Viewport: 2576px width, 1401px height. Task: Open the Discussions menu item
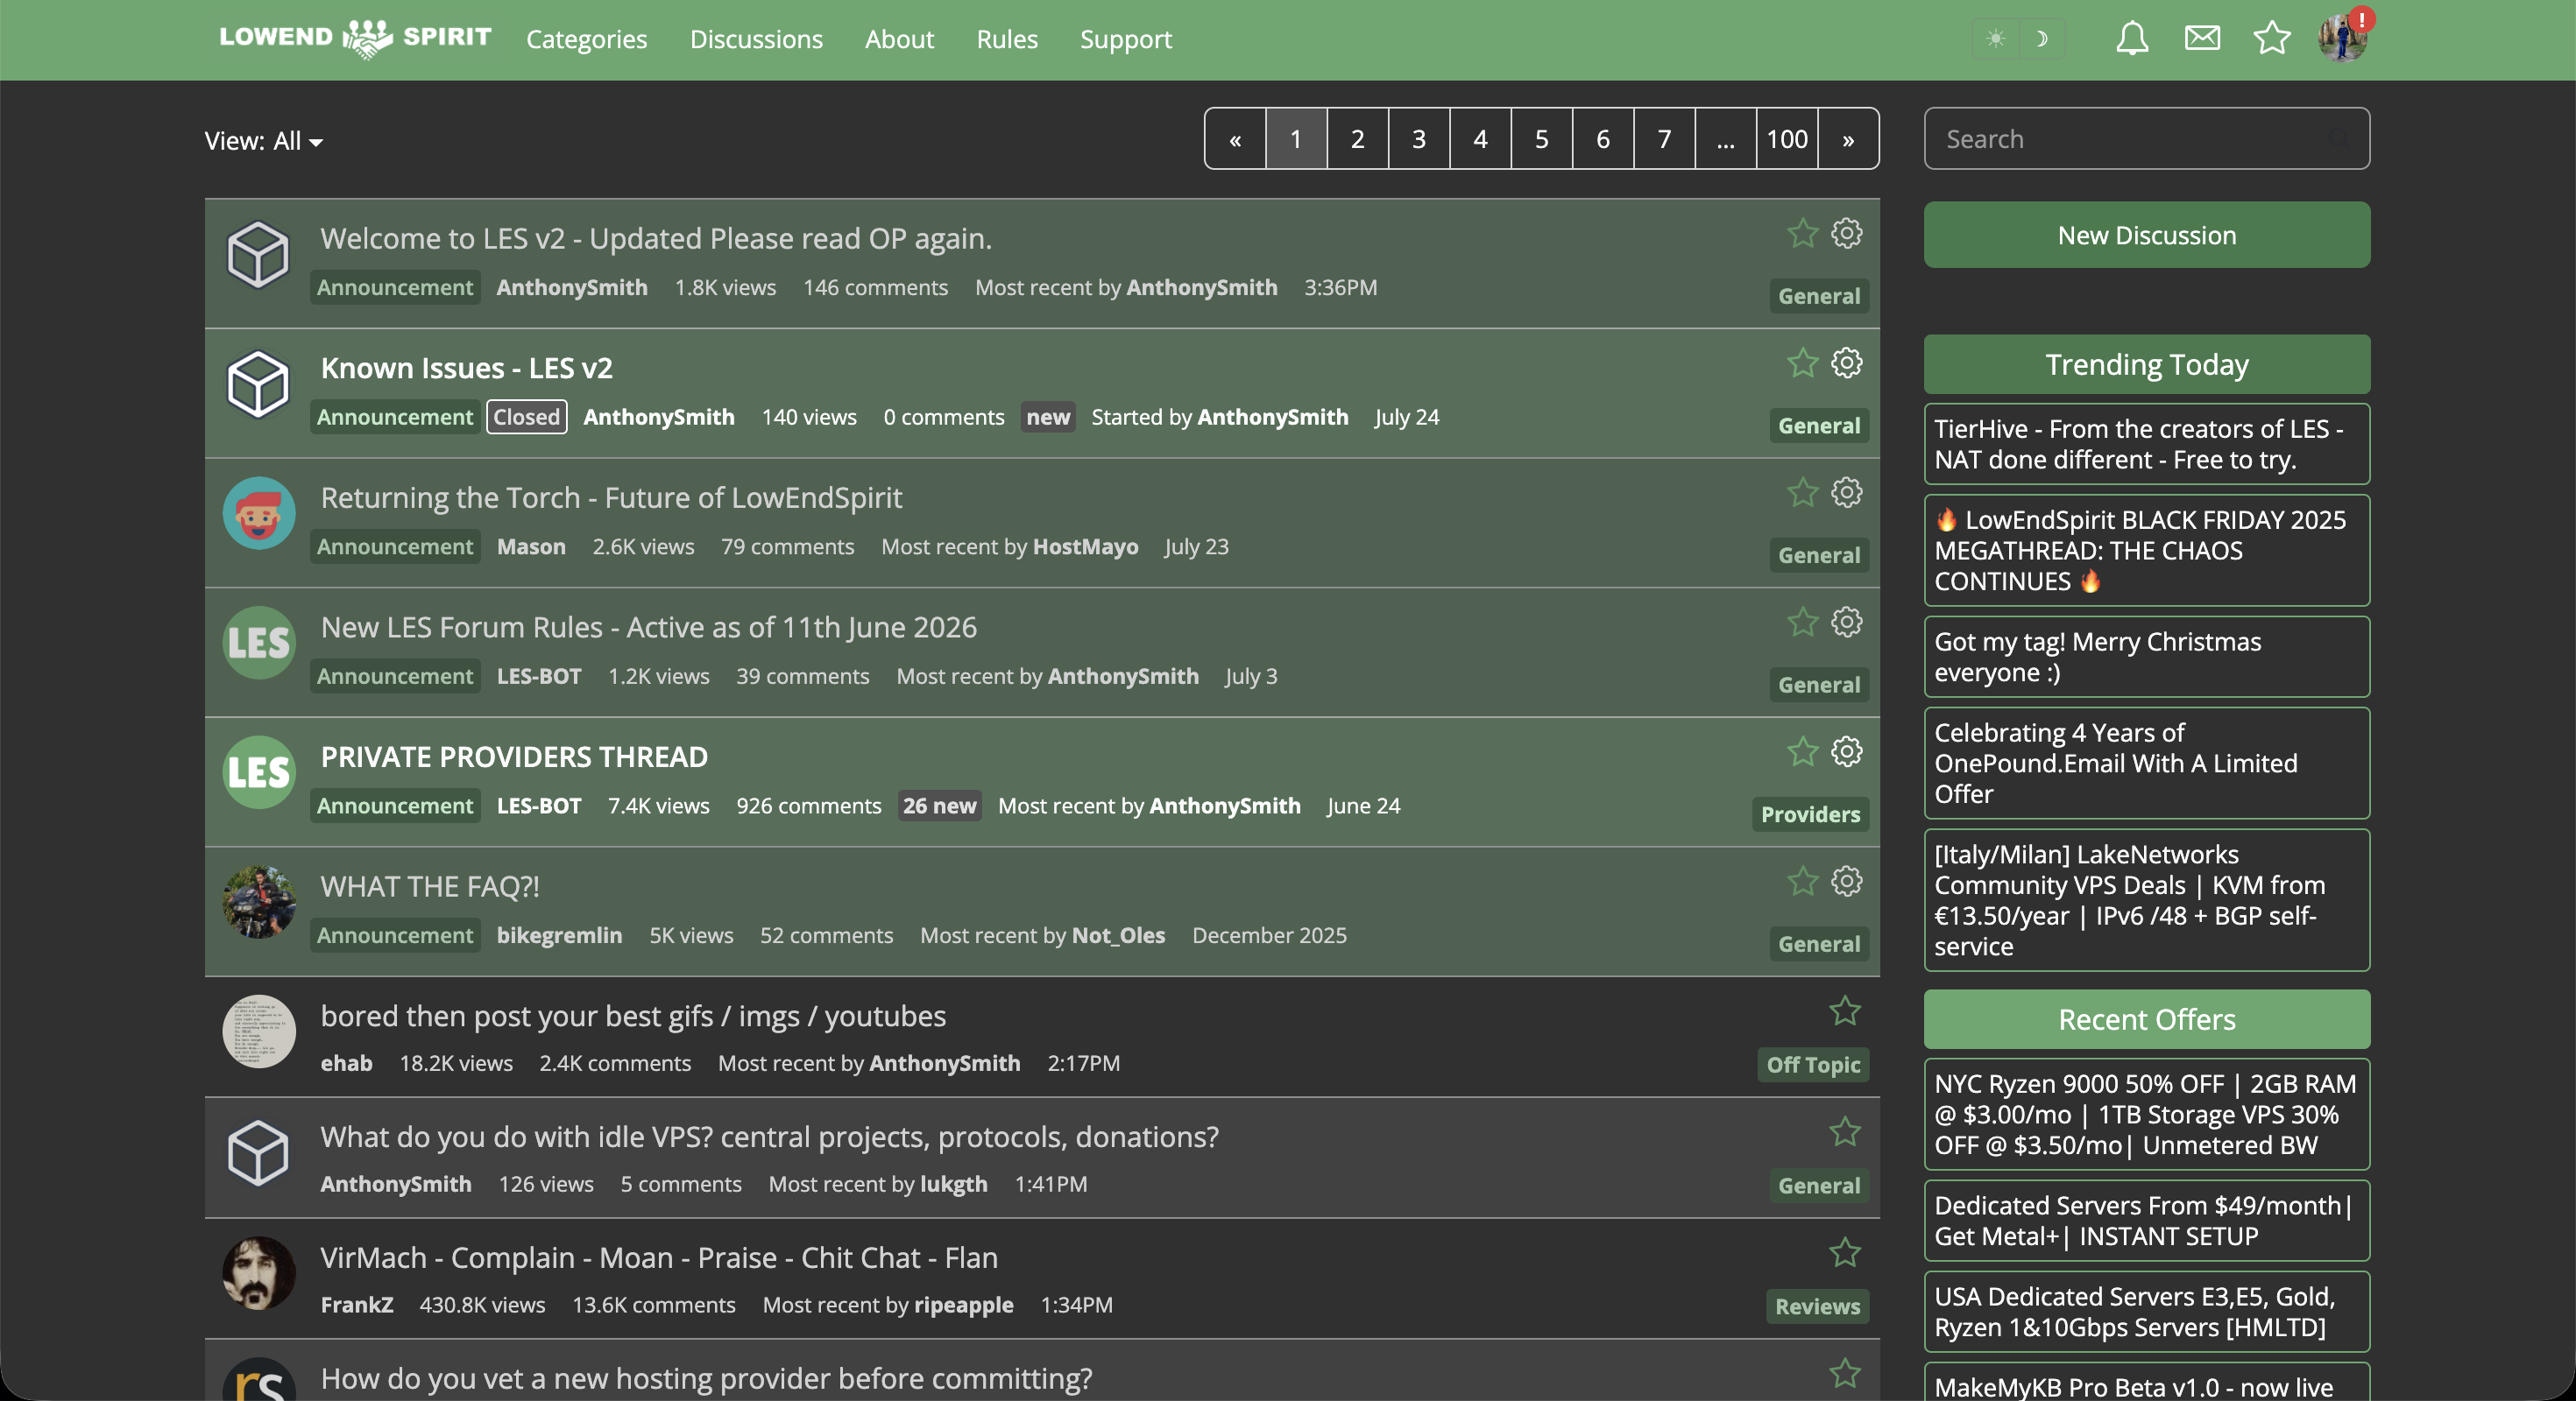(756, 39)
